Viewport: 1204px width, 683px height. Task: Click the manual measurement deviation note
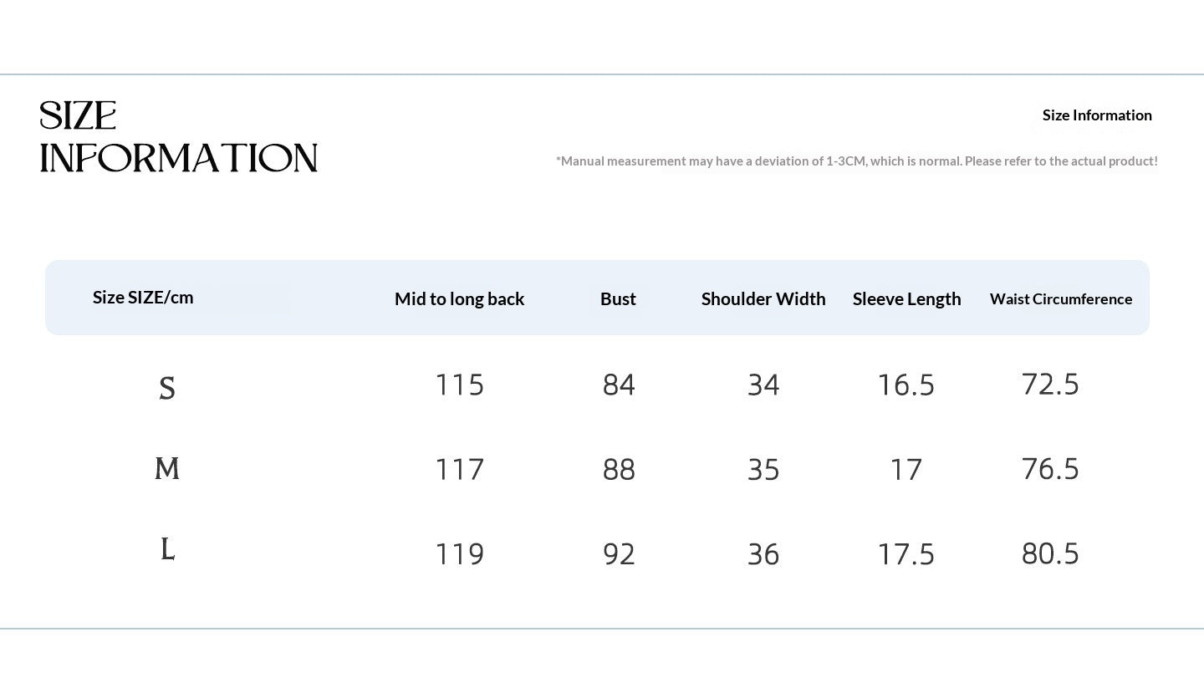point(857,161)
